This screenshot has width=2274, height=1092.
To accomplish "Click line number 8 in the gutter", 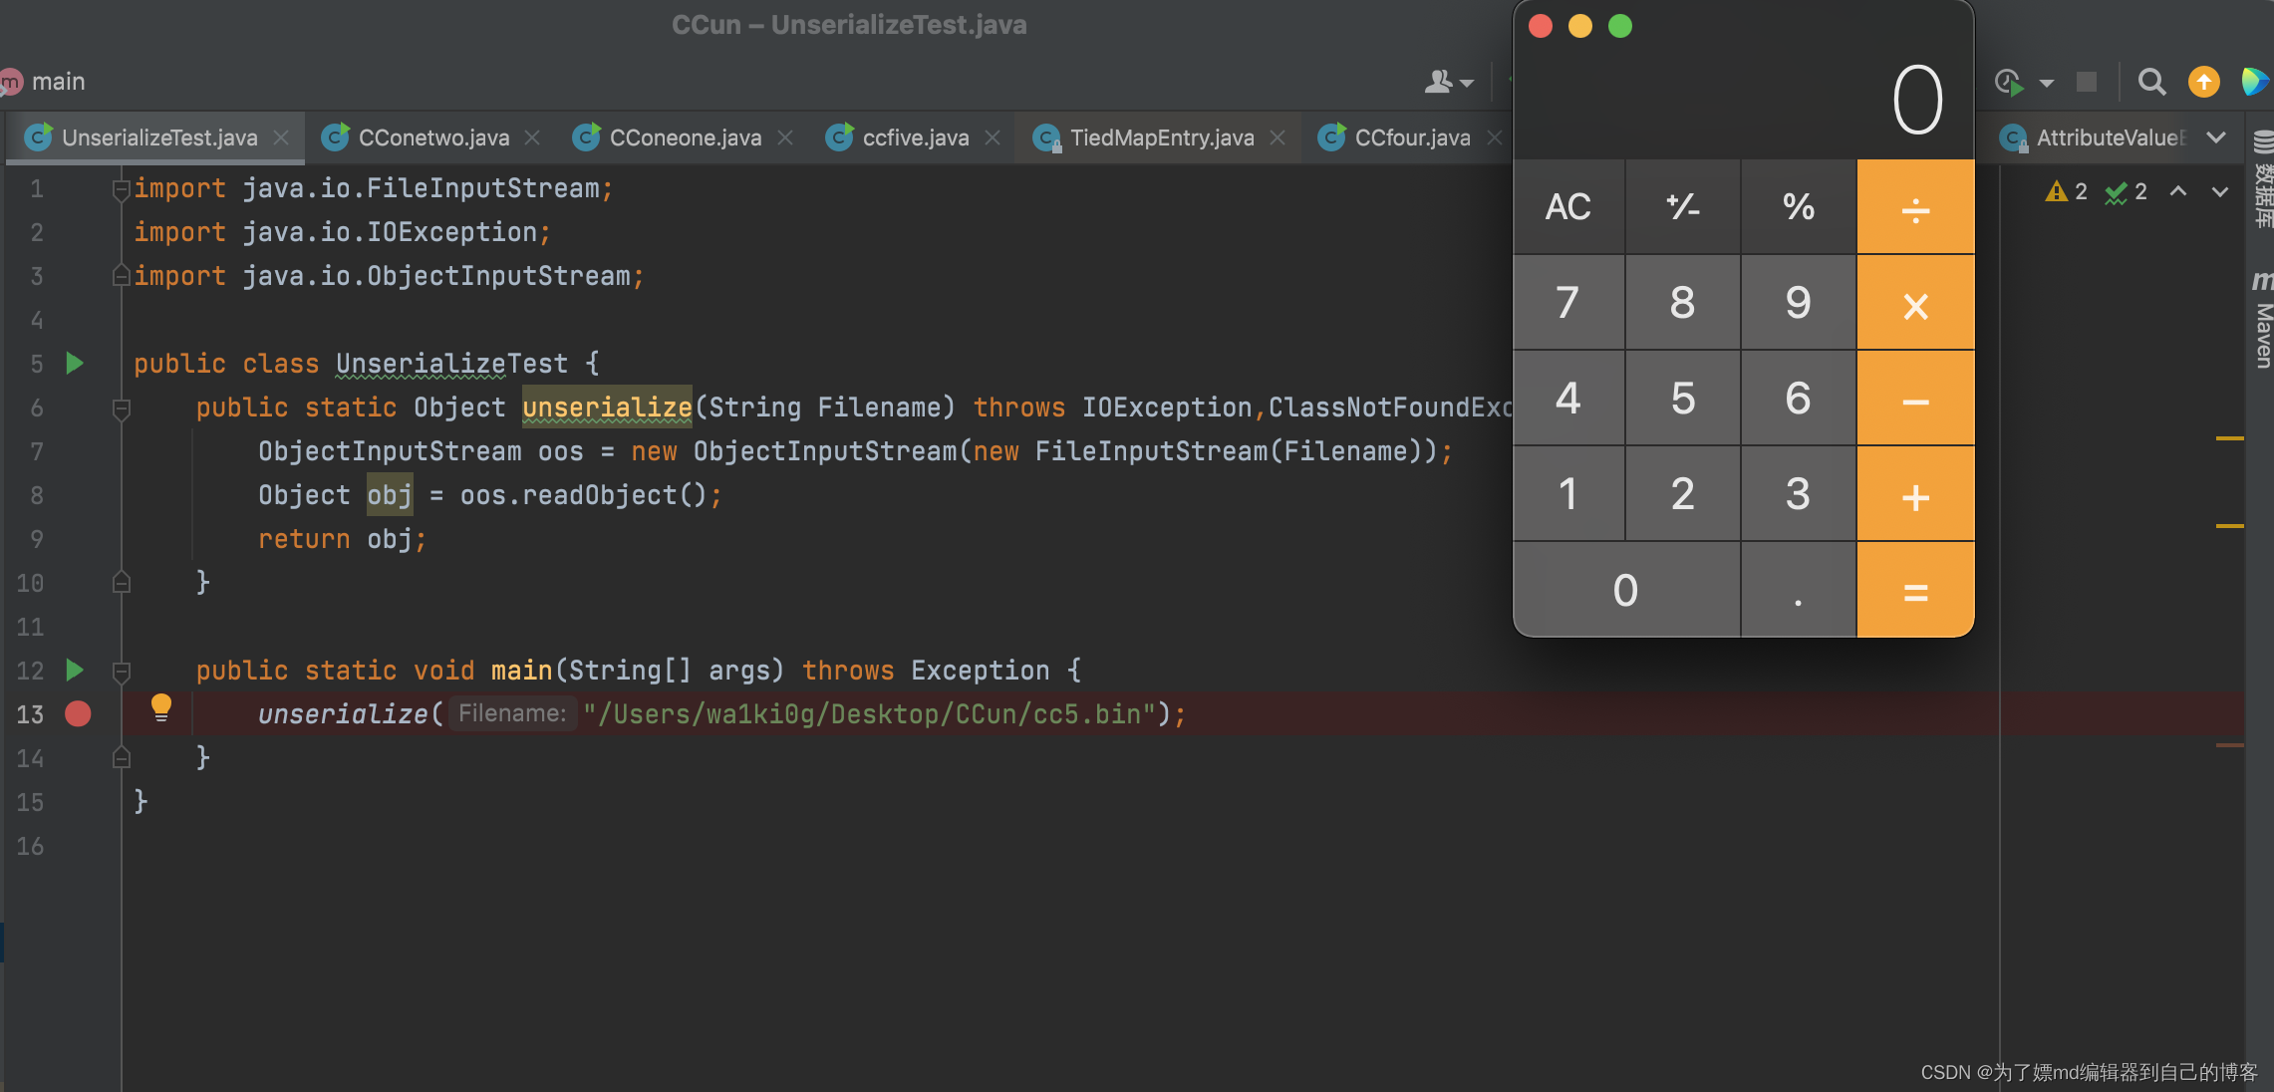I will pyautogui.click(x=36, y=495).
